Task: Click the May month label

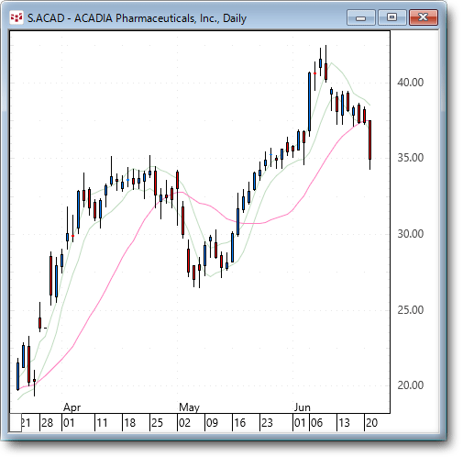Action: point(189,407)
